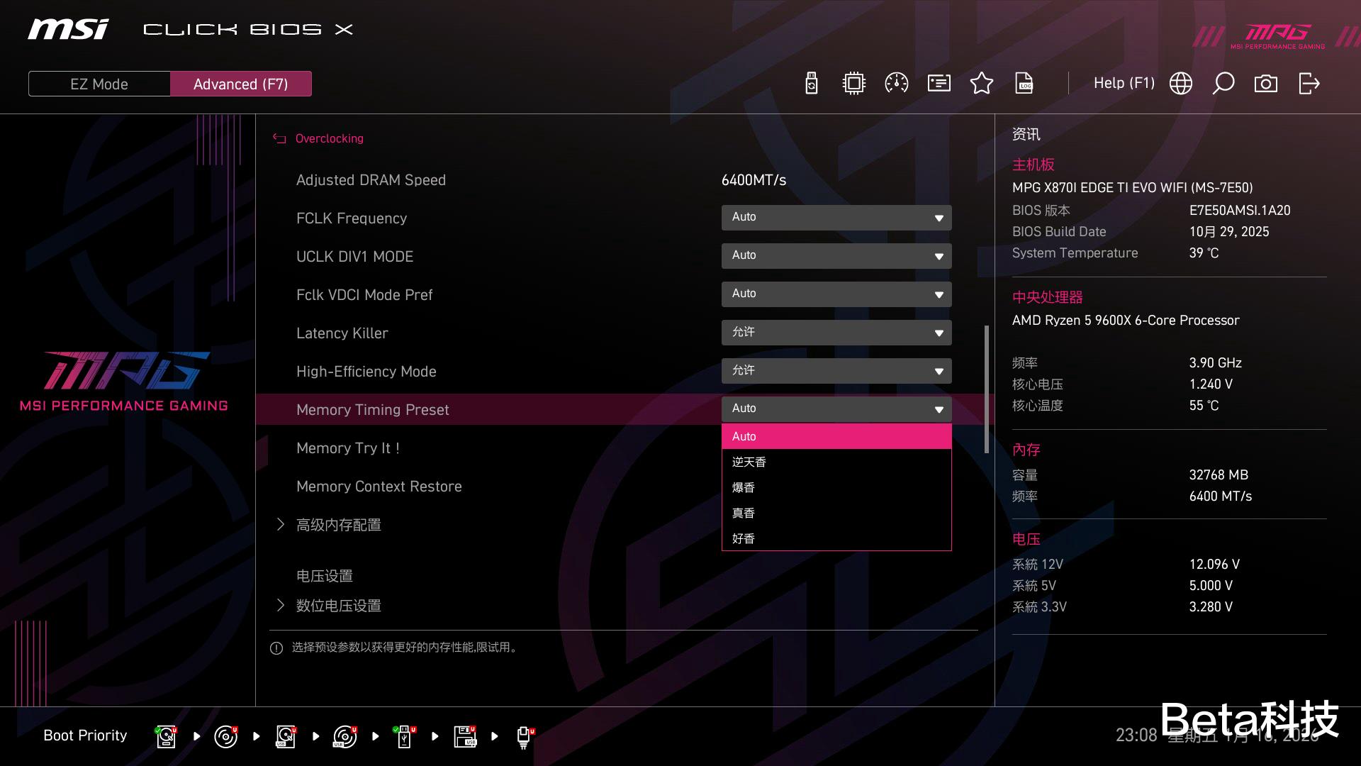This screenshot has height=766, width=1361.
Task: Switch to Advanced (F7) mode
Action: (x=240, y=84)
